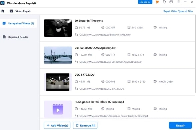Click the 00:03:57 duration value
This screenshot has width=196, height=130.
(x=110, y=28)
